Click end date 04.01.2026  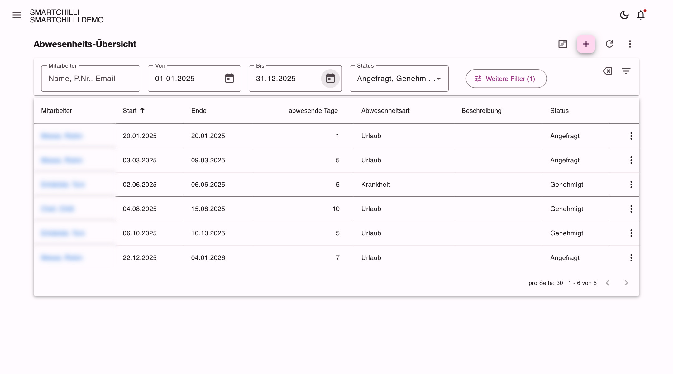click(x=208, y=258)
